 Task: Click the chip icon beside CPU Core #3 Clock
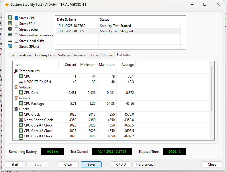tap(21, 136)
